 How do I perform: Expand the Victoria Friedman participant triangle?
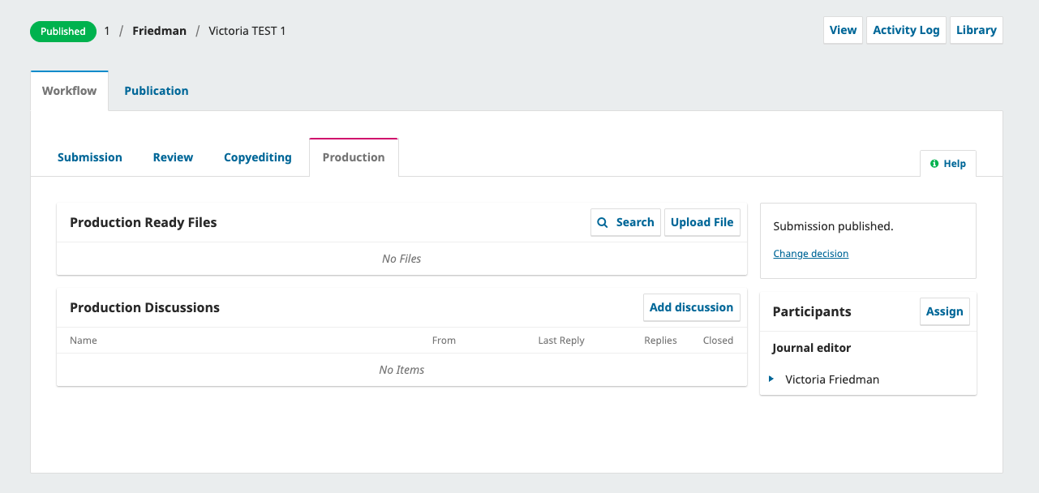click(x=771, y=379)
